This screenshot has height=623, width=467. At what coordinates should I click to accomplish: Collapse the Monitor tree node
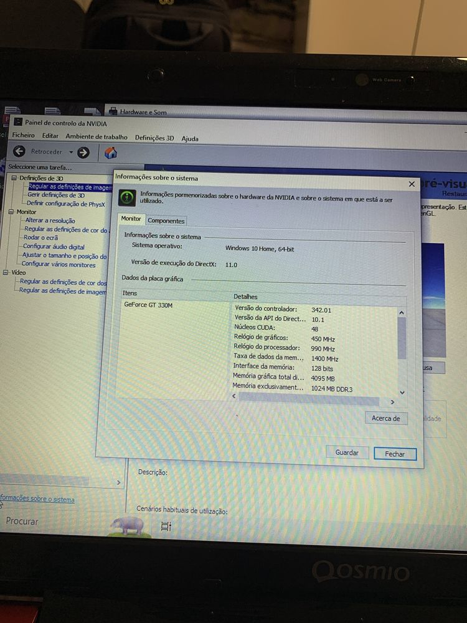click(11, 212)
